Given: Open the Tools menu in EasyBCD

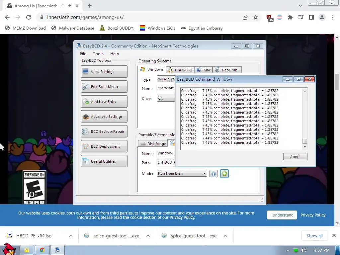Looking at the screenshot, I should click(98, 53).
